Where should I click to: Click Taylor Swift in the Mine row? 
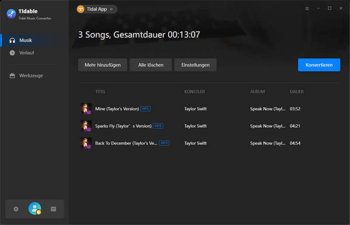click(195, 109)
